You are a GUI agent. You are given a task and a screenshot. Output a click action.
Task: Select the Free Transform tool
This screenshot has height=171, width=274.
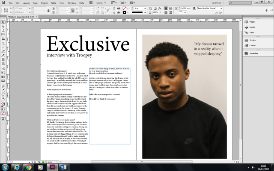(3, 73)
